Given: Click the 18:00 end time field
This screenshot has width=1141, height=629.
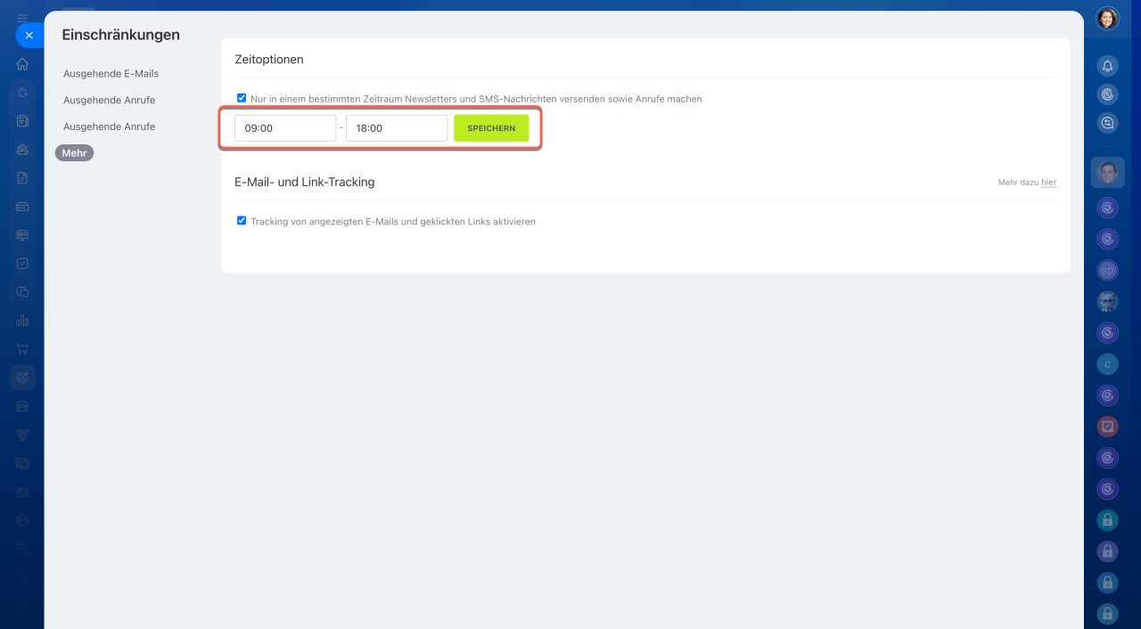Looking at the screenshot, I should 397,128.
